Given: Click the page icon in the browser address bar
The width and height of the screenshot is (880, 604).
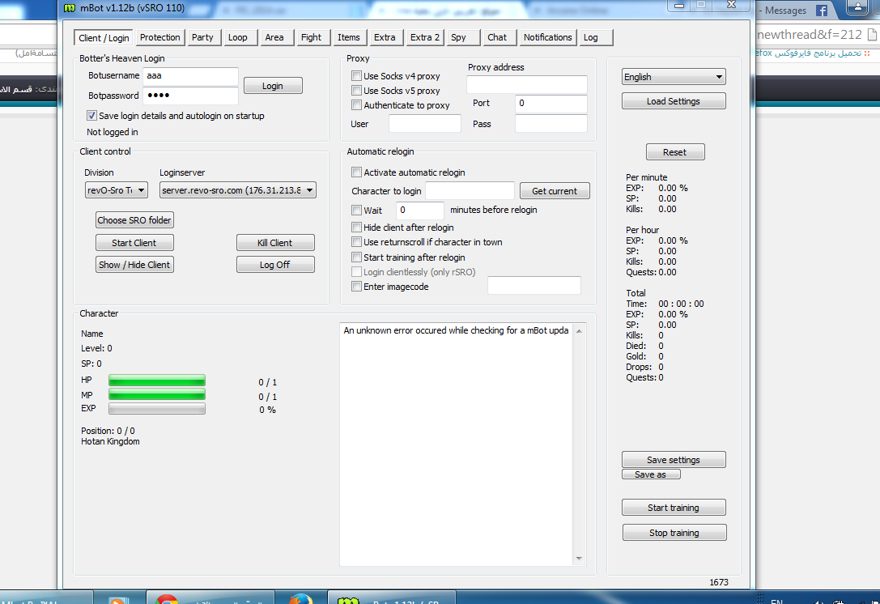Looking at the screenshot, I should pyautogui.click(x=872, y=34).
